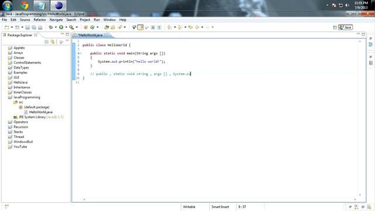Open Package Explorer view menu triangle
The image size is (375, 211).
click(x=67, y=40)
